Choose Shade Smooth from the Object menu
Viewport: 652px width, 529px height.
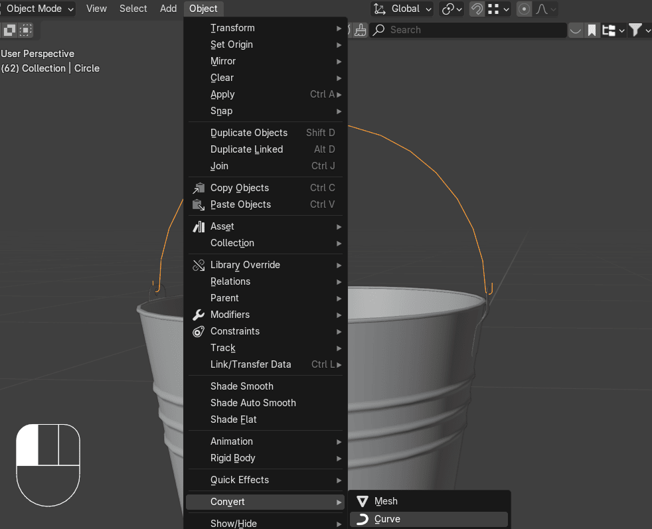pos(242,386)
